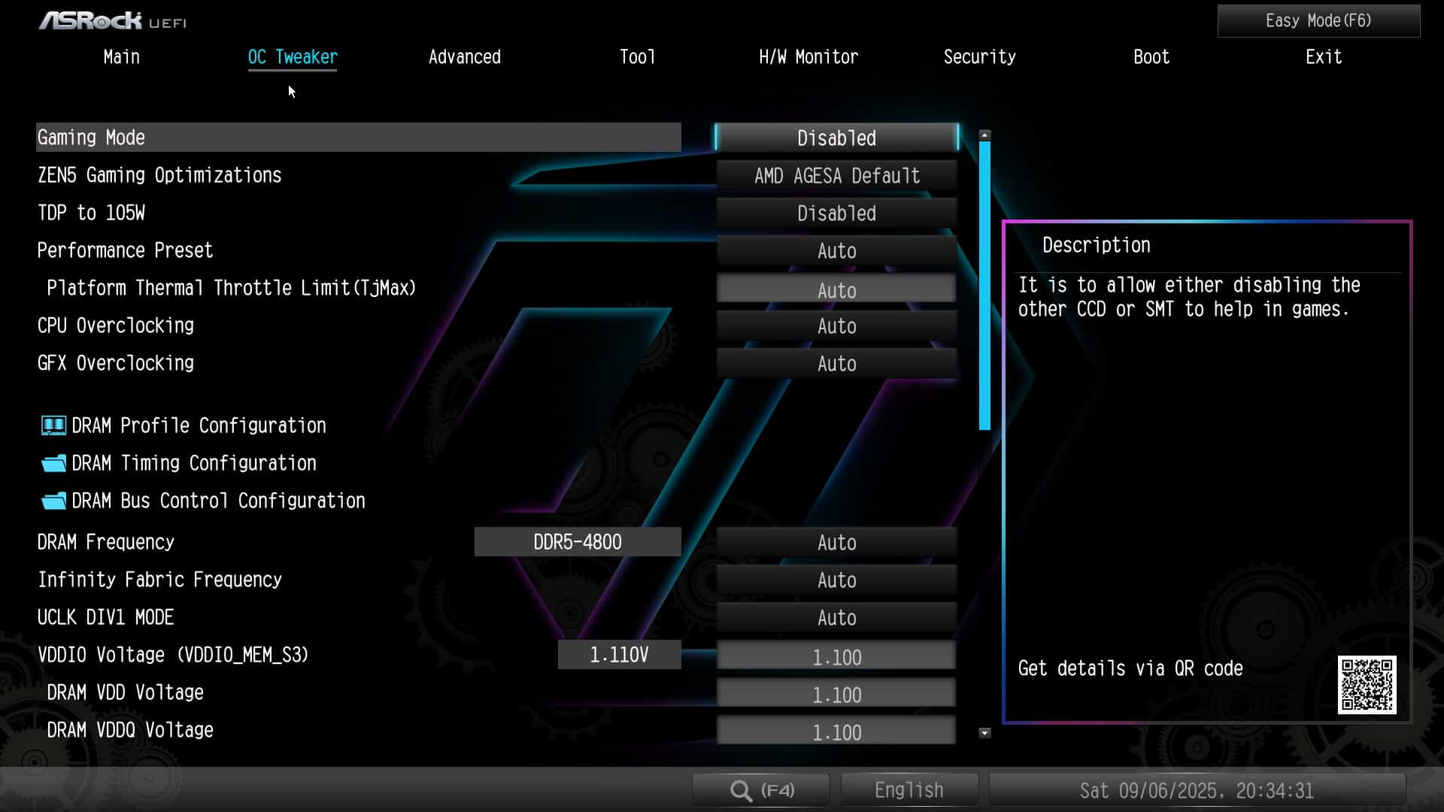This screenshot has width=1444, height=812.
Task: Click the English language button
Action: pyautogui.click(x=909, y=790)
